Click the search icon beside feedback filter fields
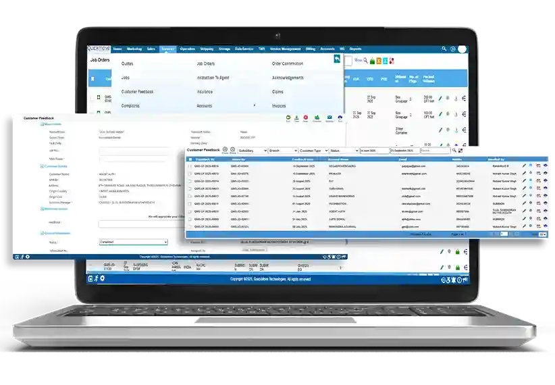Image resolution: width=555 pixels, height=385 pixels. click(453, 150)
